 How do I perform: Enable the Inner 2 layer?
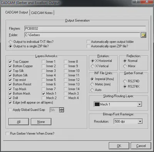point(44,66)
